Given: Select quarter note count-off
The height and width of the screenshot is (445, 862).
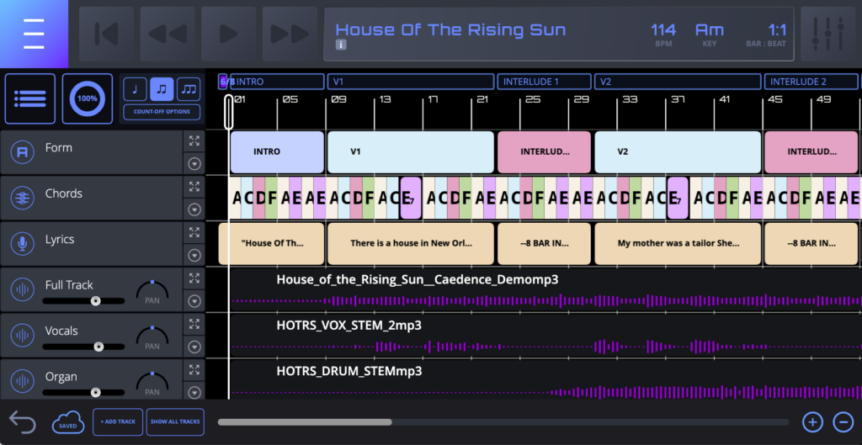Looking at the screenshot, I should (136, 89).
